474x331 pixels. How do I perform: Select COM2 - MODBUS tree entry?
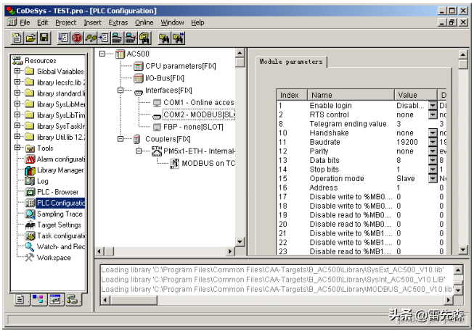[x=198, y=114]
